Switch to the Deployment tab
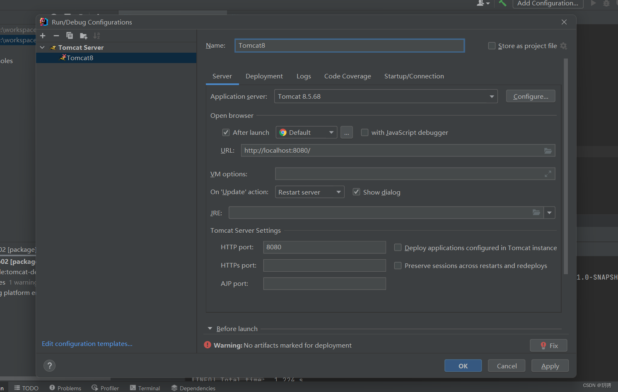This screenshot has width=618, height=392. pyautogui.click(x=264, y=76)
